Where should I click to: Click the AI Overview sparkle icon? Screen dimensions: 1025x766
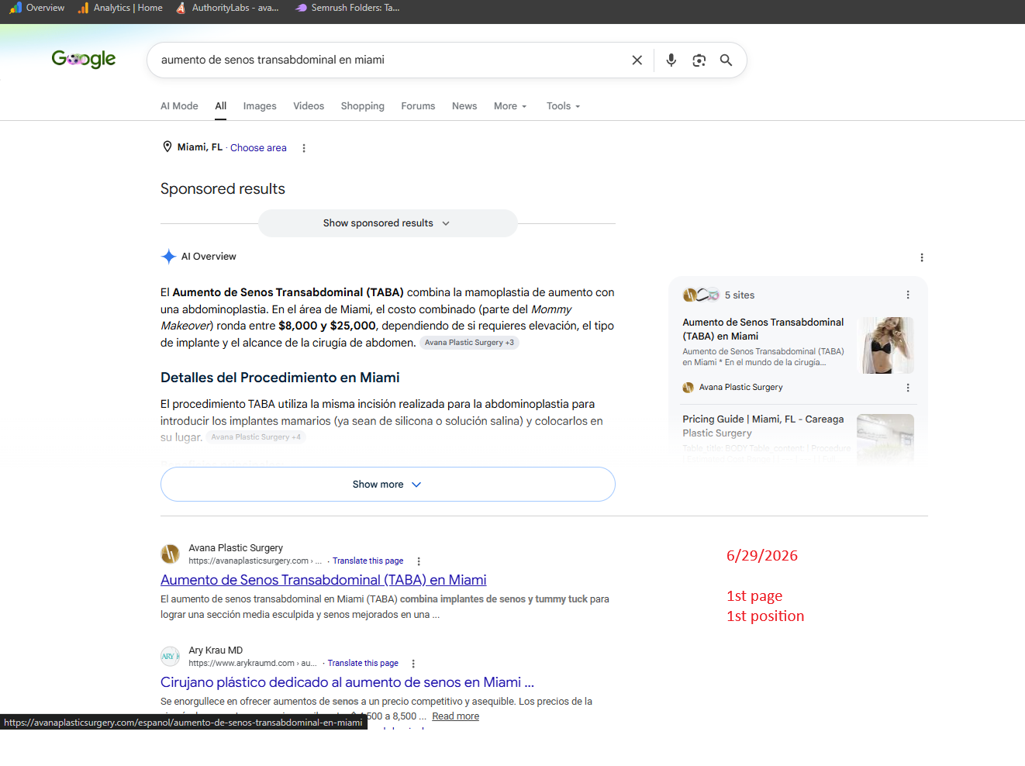pos(168,257)
